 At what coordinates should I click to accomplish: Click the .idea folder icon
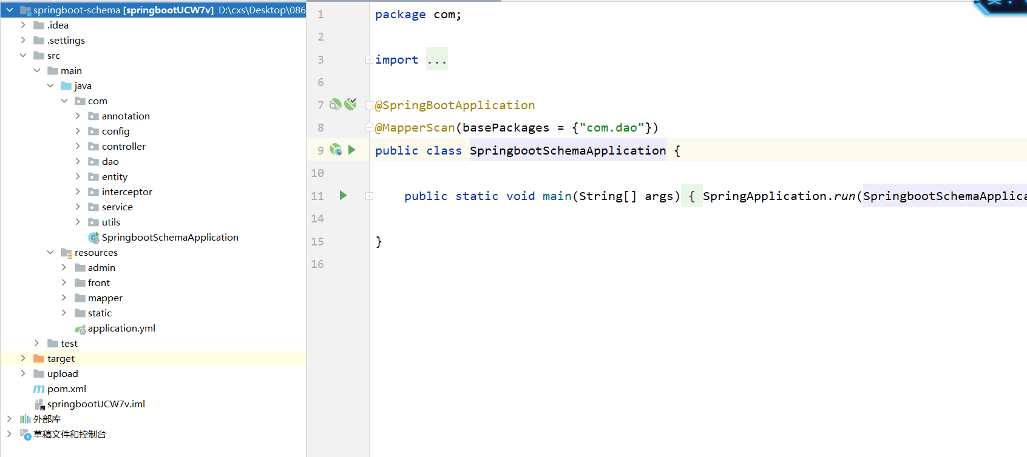click(39, 25)
